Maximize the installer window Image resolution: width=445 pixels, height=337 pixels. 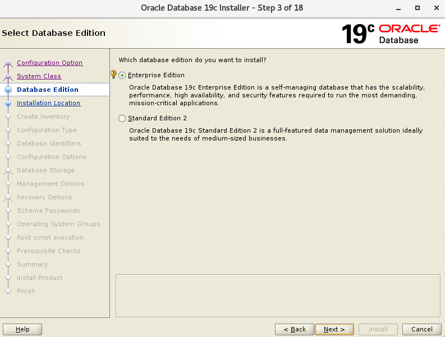(x=417, y=8)
